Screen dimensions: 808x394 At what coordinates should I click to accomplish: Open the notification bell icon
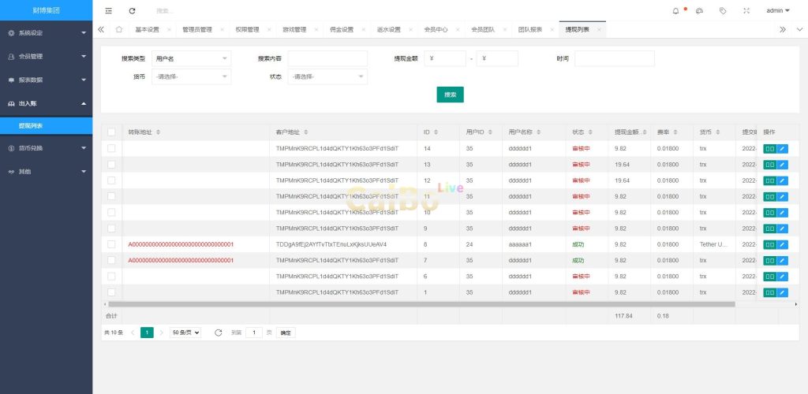pos(675,11)
